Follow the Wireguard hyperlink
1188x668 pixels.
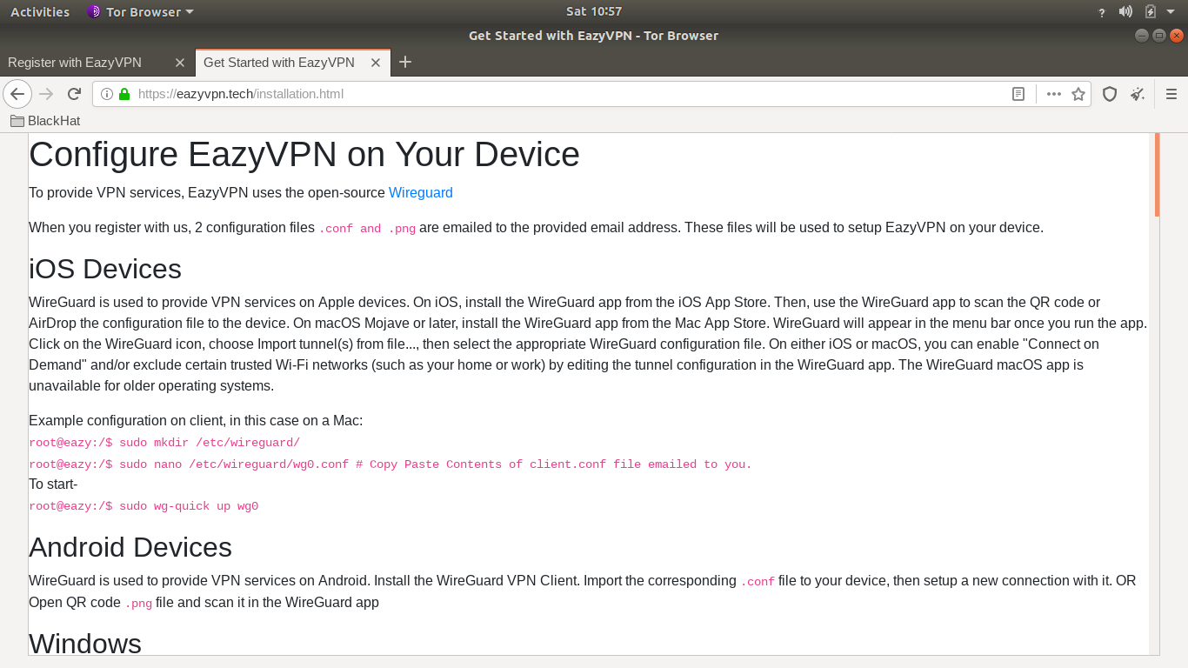[421, 192]
